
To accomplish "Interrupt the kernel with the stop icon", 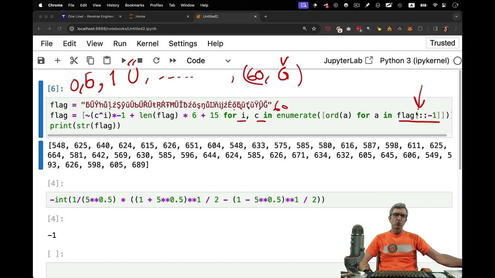I will [x=140, y=60].
